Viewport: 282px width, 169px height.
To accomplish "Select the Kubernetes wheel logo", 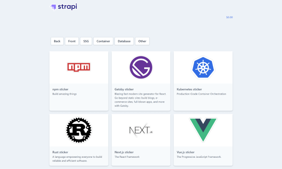I will (x=203, y=67).
